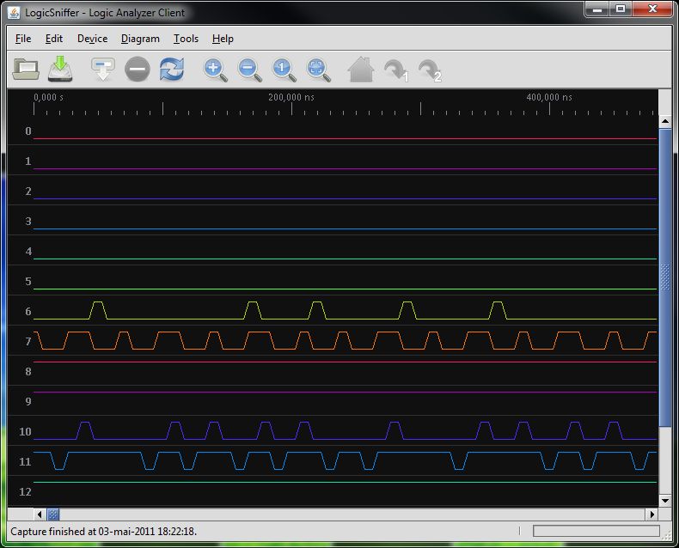Viewport: 679px width, 548px height.
Task: Zoom in with the plus magnifier
Action: (x=215, y=69)
